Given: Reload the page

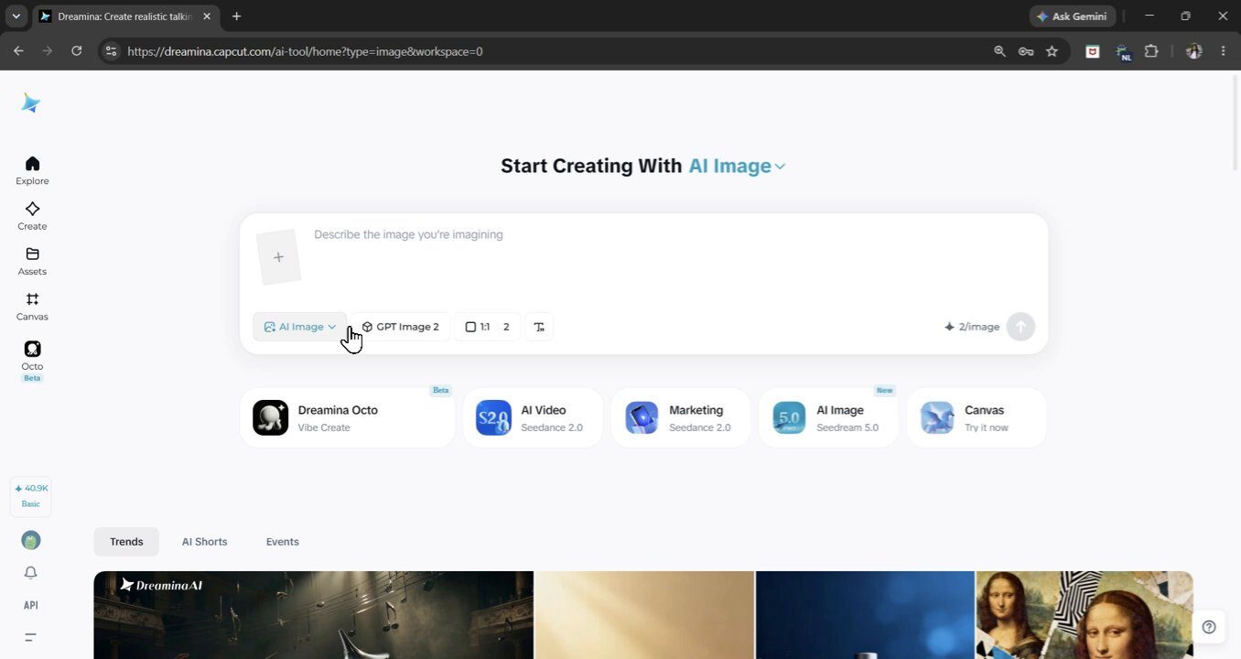Looking at the screenshot, I should pyautogui.click(x=77, y=51).
